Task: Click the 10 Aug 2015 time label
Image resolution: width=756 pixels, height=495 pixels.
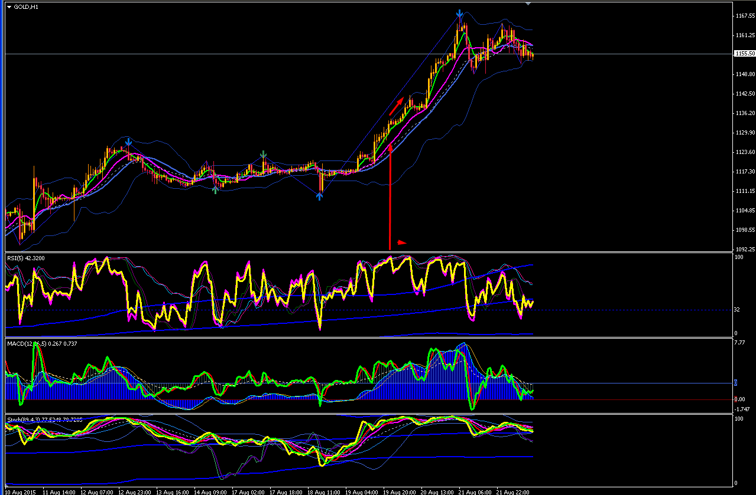Action: 21,491
